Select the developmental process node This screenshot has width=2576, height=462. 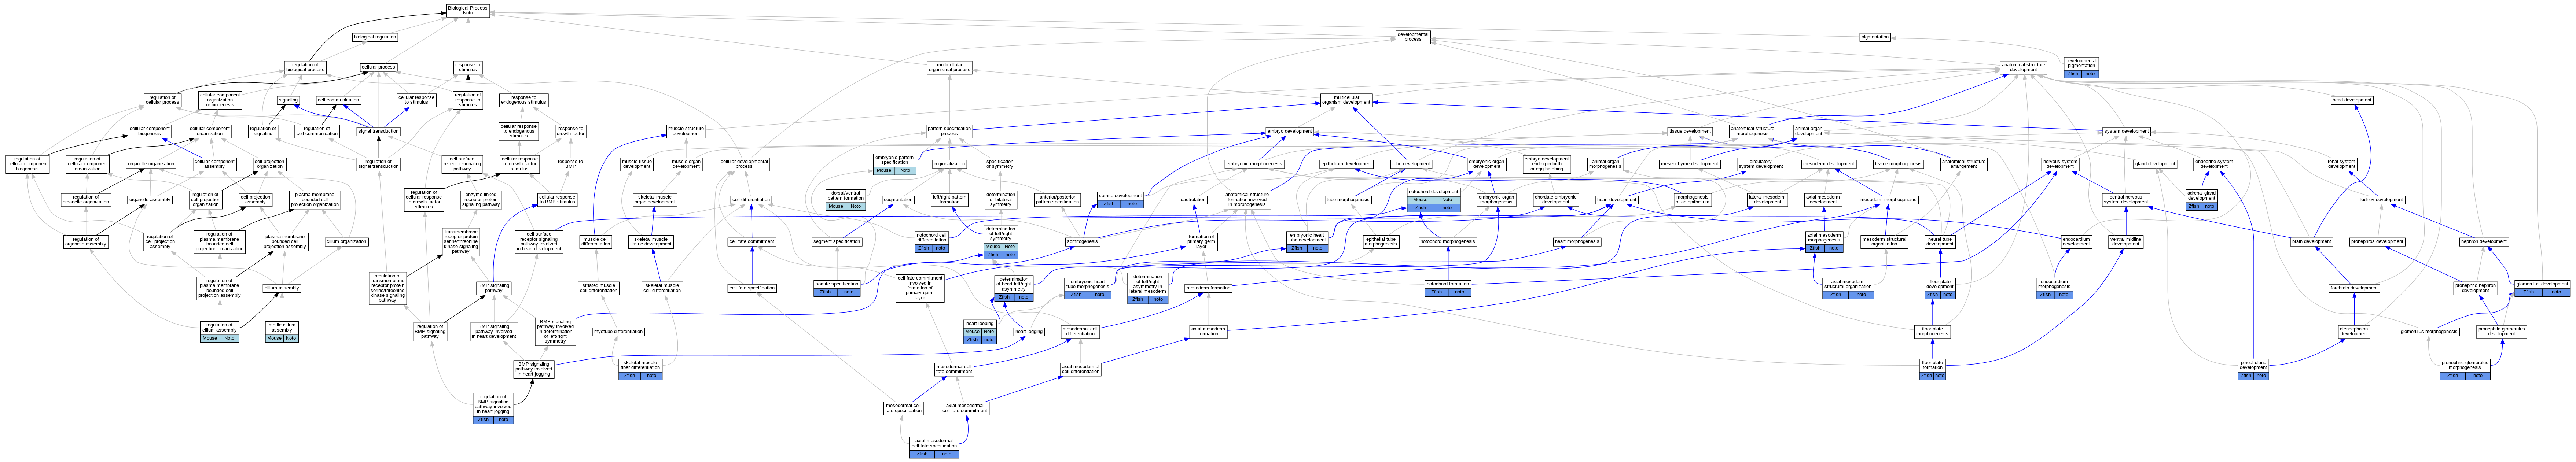pyautogui.click(x=1413, y=37)
